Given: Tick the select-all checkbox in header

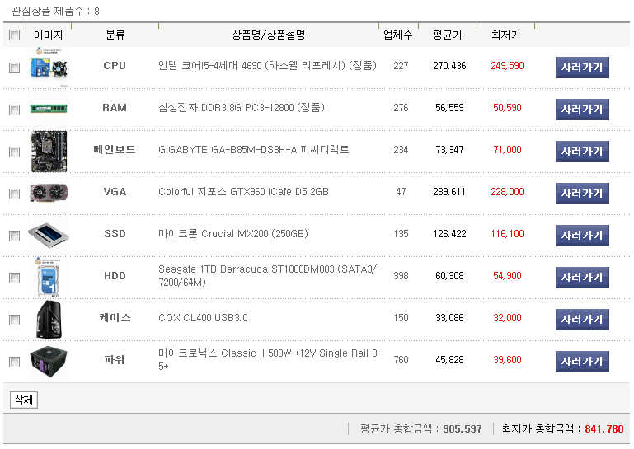Looking at the screenshot, I should [x=15, y=35].
